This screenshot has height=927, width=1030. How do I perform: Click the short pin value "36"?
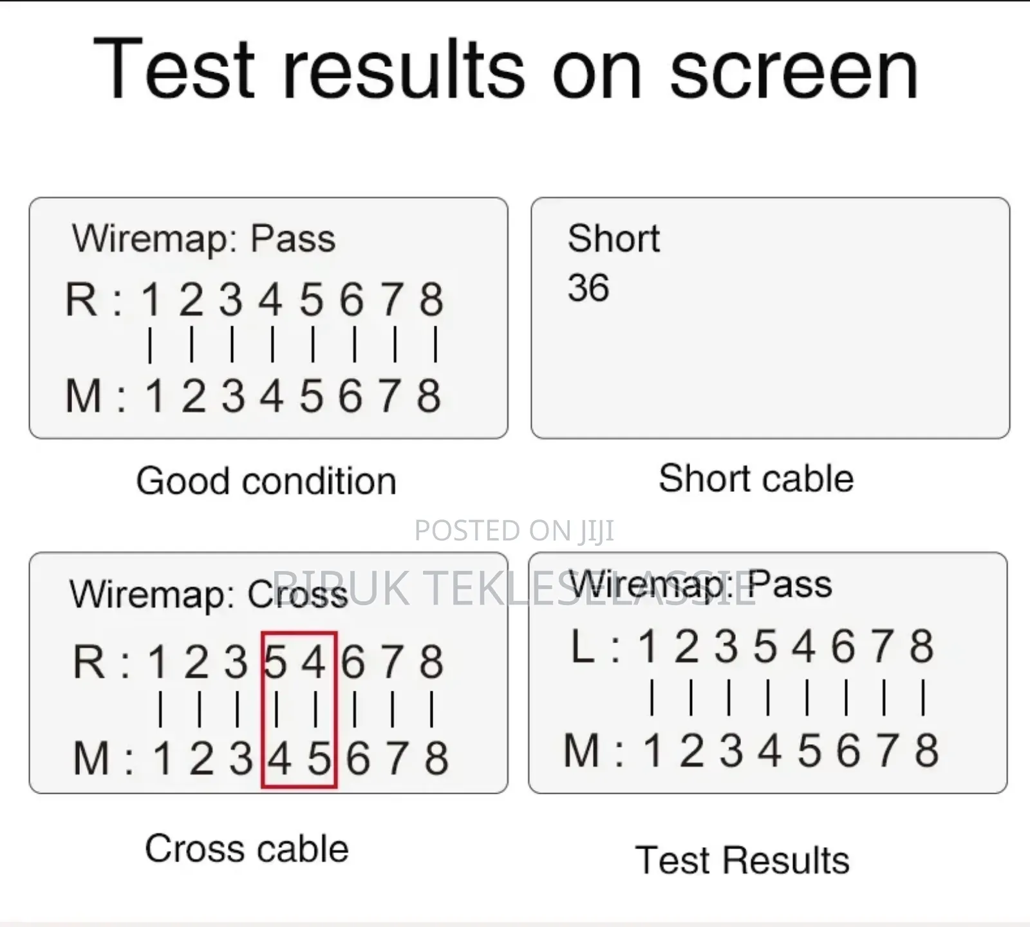point(588,288)
